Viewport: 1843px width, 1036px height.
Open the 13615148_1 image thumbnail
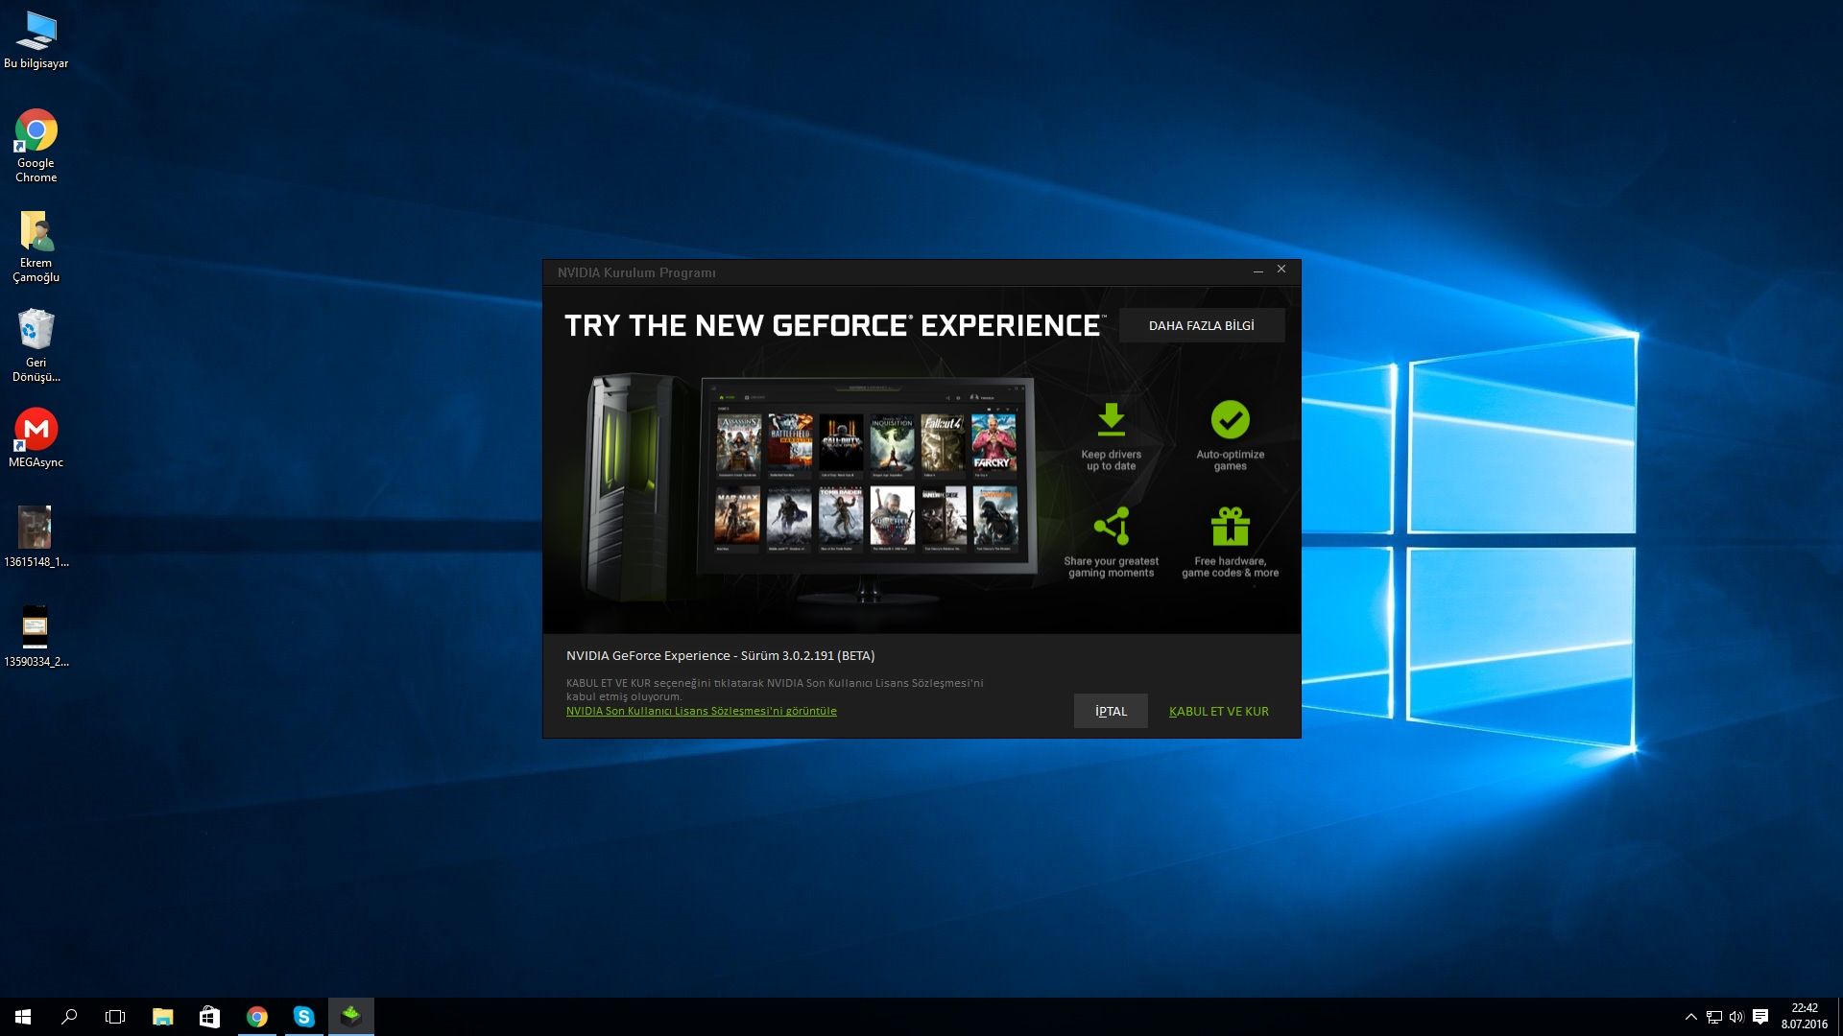point(35,528)
